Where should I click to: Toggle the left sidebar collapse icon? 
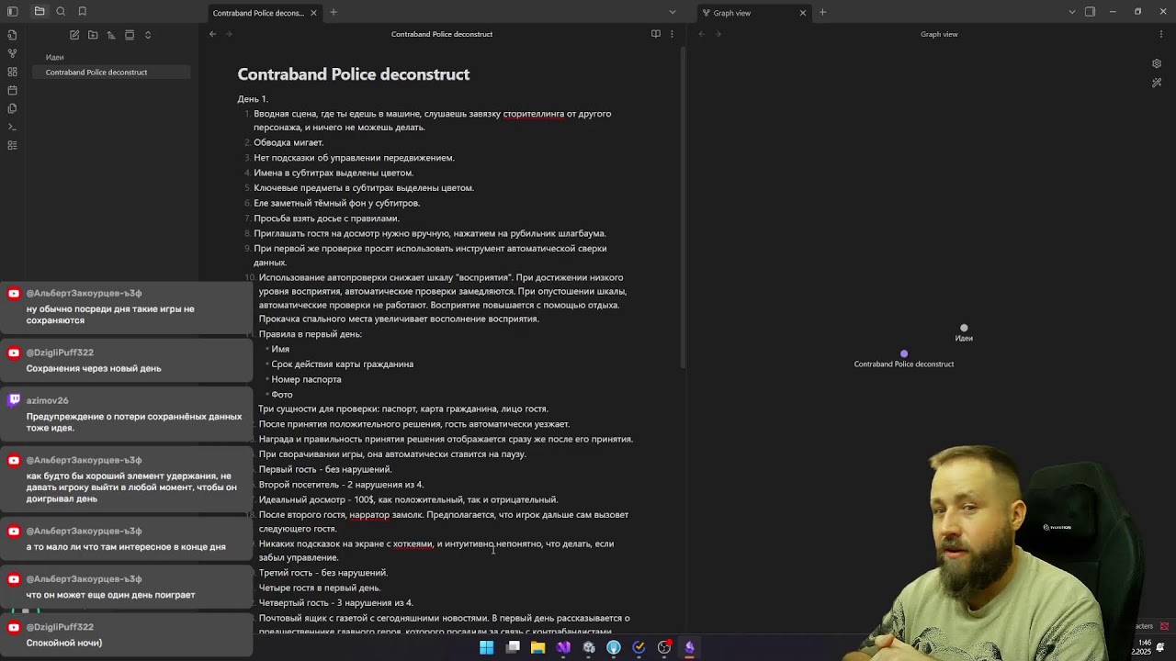pos(12,12)
